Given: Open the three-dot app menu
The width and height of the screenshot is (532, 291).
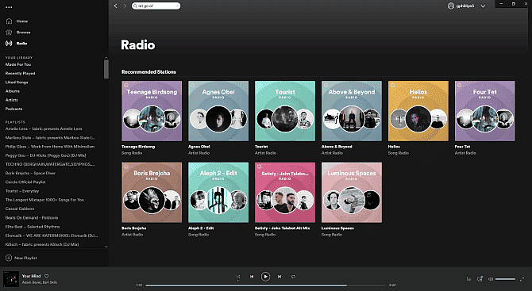Looking at the screenshot, I should (x=9, y=7).
